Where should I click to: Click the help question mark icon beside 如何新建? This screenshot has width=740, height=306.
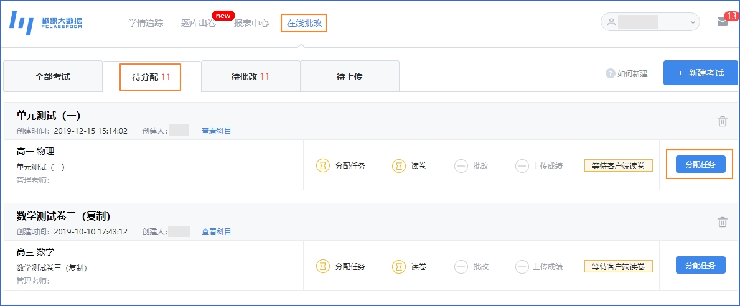click(610, 73)
